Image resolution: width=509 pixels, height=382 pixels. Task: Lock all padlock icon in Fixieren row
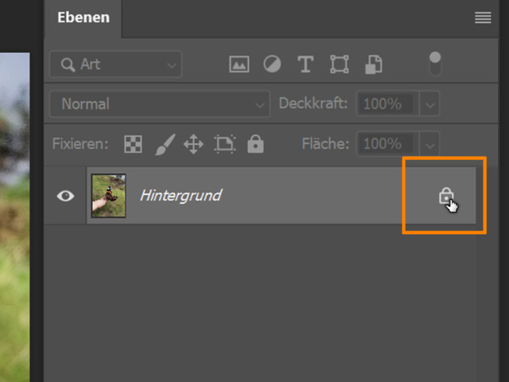pos(255,143)
